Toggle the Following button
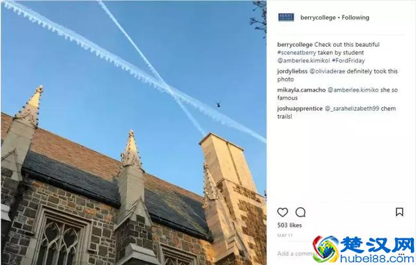This screenshot has height=265, width=416. 356,18
